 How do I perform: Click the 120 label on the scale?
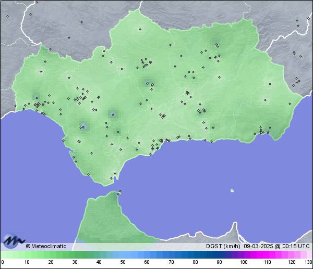point(292,262)
